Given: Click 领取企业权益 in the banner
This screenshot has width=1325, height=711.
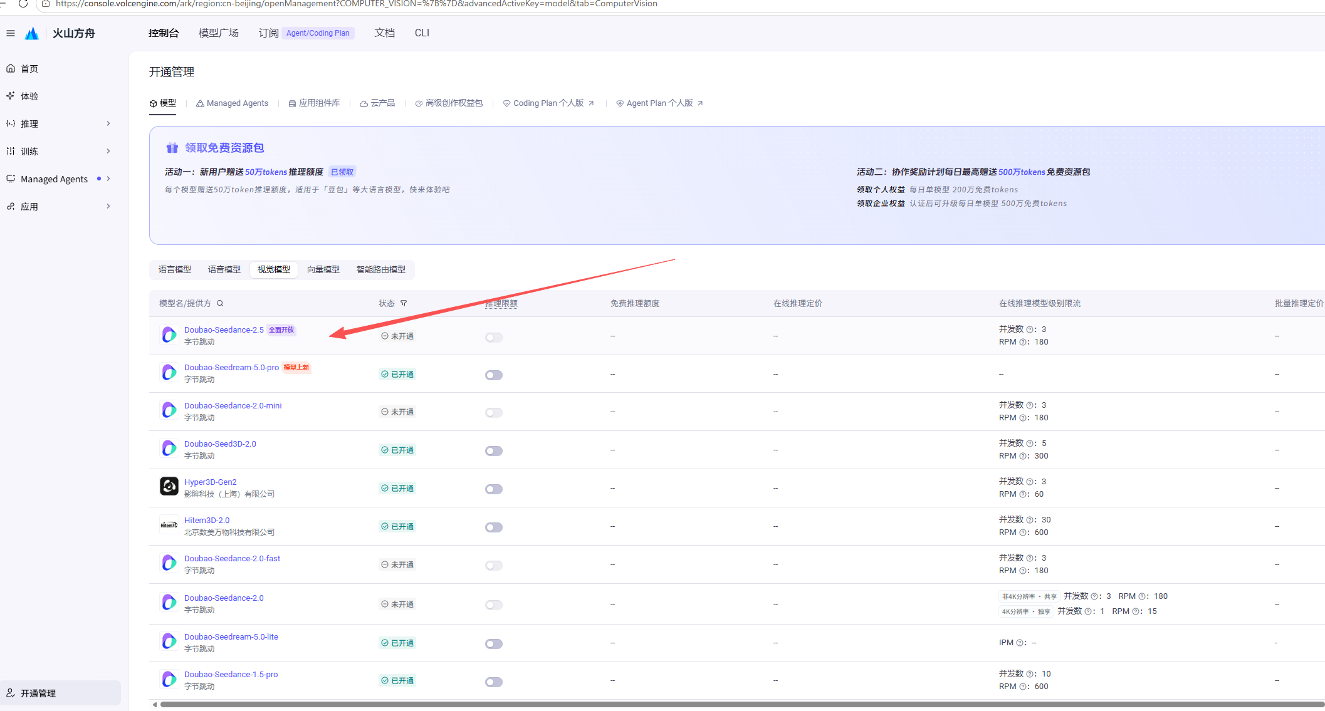Looking at the screenshot, I should coord(881,204).
